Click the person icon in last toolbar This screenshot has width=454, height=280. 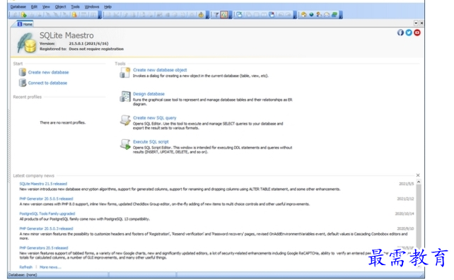[x=319, y=15]
